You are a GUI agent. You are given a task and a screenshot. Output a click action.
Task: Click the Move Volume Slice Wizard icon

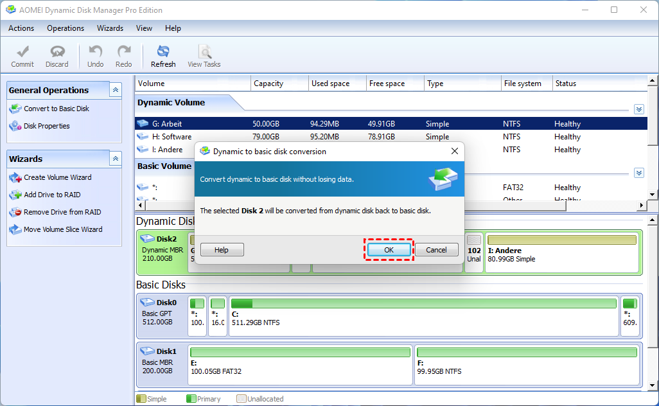pyautogui.click(x=15, y=229)
